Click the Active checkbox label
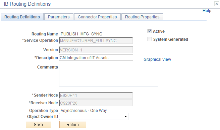Image resolution: width=220 pixels, height=130 pixels. [x=159, y=31]
